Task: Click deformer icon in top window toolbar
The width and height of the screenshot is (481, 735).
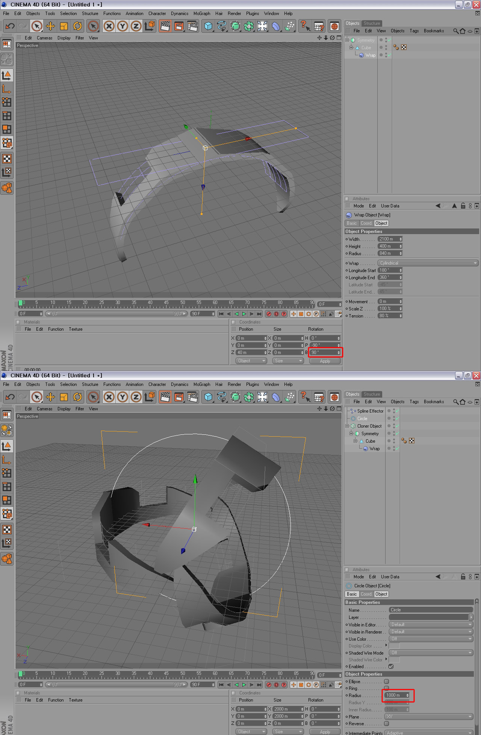Action: pos(276,26)
